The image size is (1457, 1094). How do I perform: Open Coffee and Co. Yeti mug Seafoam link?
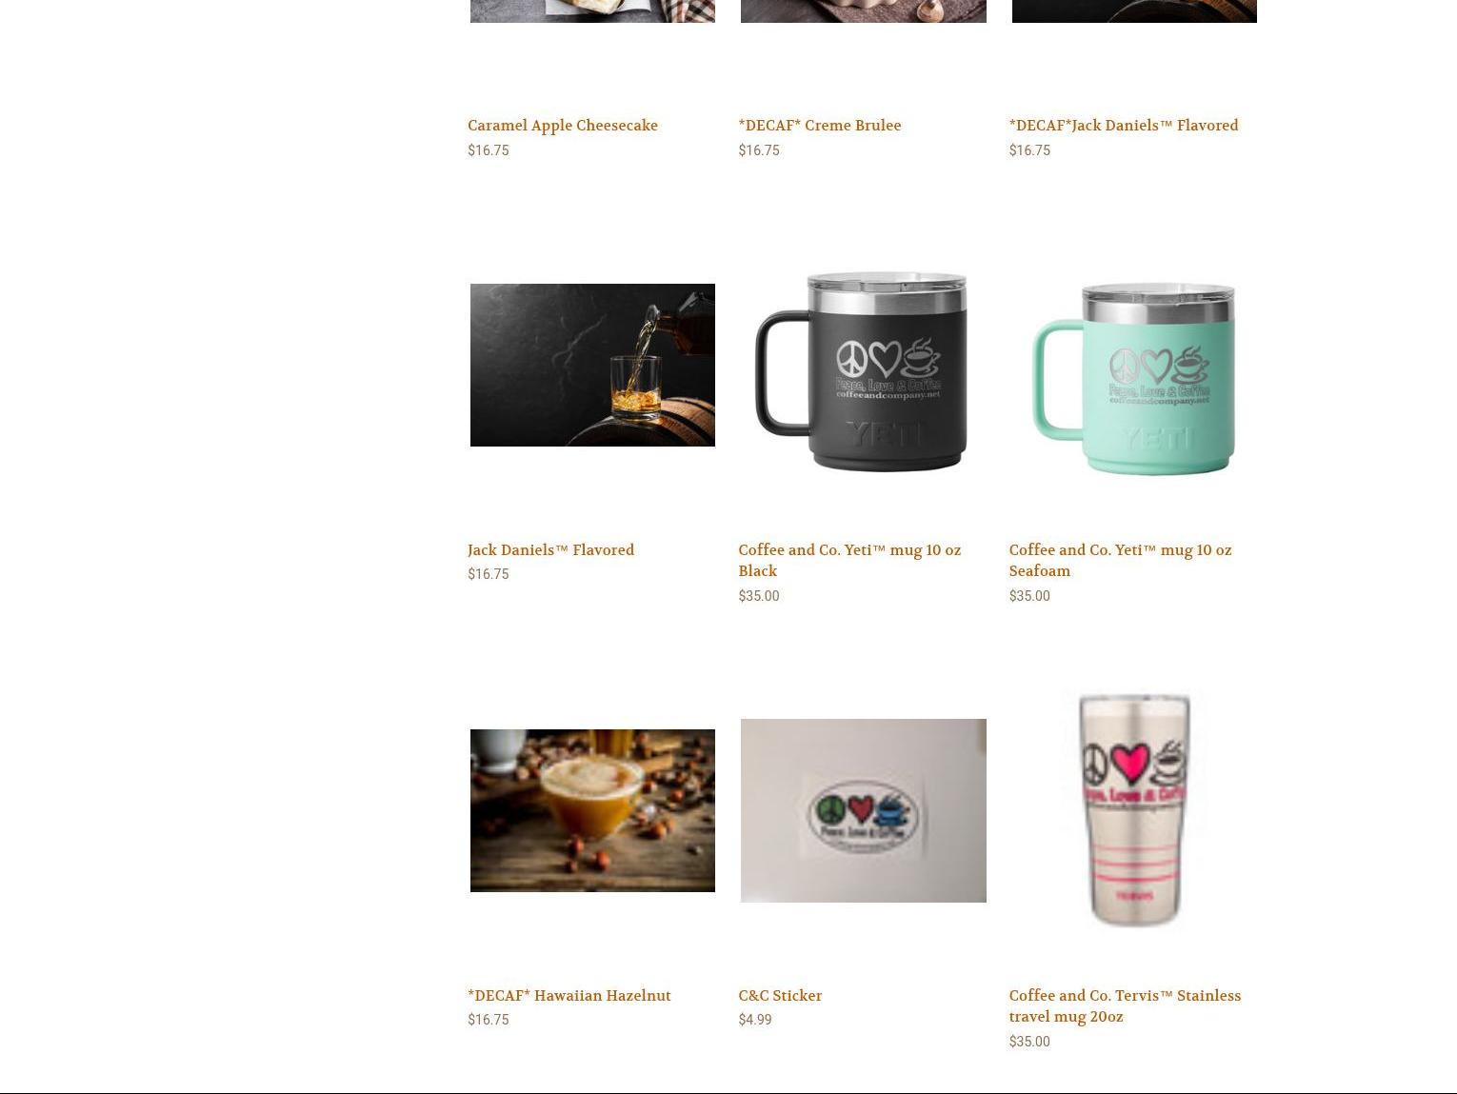click(1120, 561)
